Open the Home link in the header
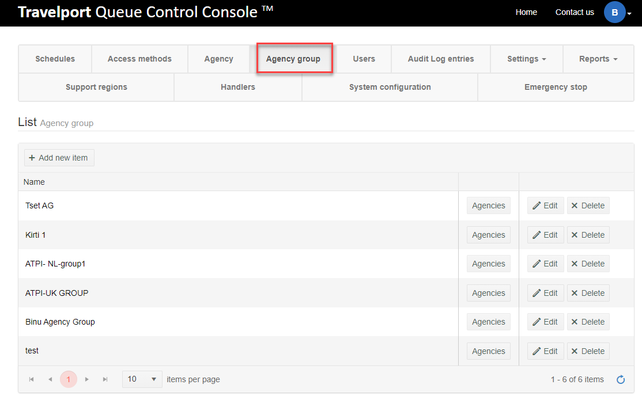Viewport: 642px width, 396px height. [526, 12]
